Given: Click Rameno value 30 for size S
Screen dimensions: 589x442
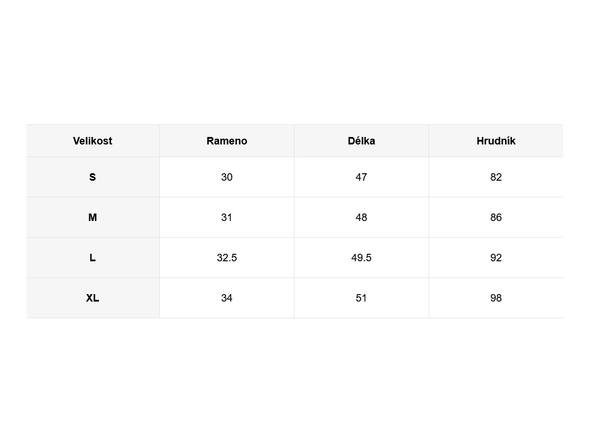Looking at the screenshot, I should coord(227,177).
